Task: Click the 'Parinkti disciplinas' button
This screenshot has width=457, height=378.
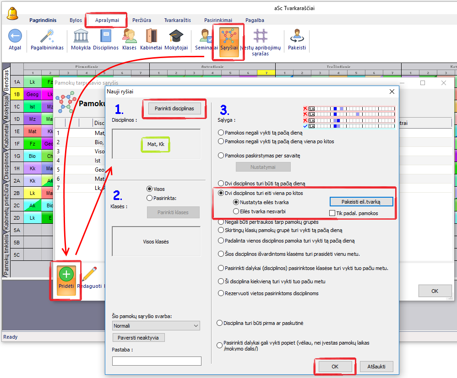Action: coord(174,108)
